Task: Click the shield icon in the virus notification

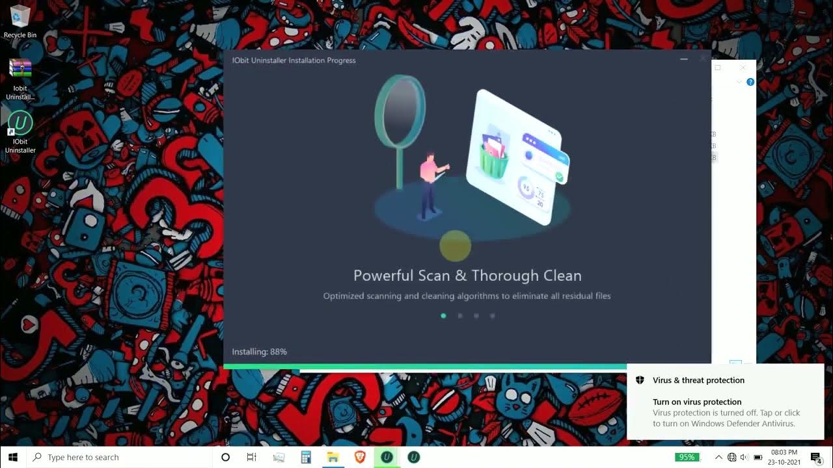Action: coord(640,380)
